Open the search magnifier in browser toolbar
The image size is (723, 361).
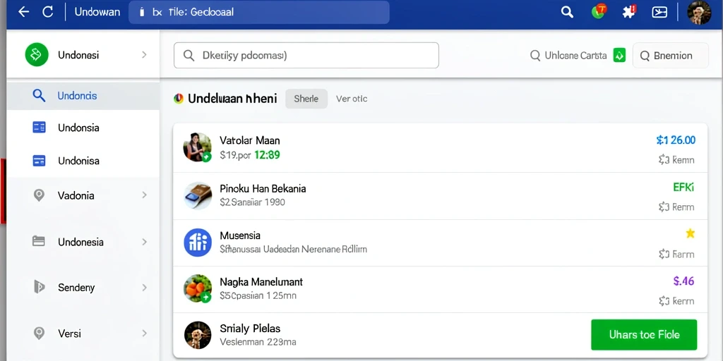567,12
